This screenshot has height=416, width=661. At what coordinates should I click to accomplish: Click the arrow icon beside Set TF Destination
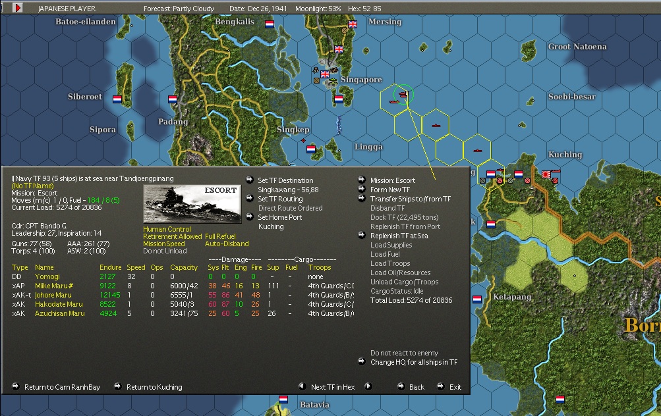coord(250,180)
